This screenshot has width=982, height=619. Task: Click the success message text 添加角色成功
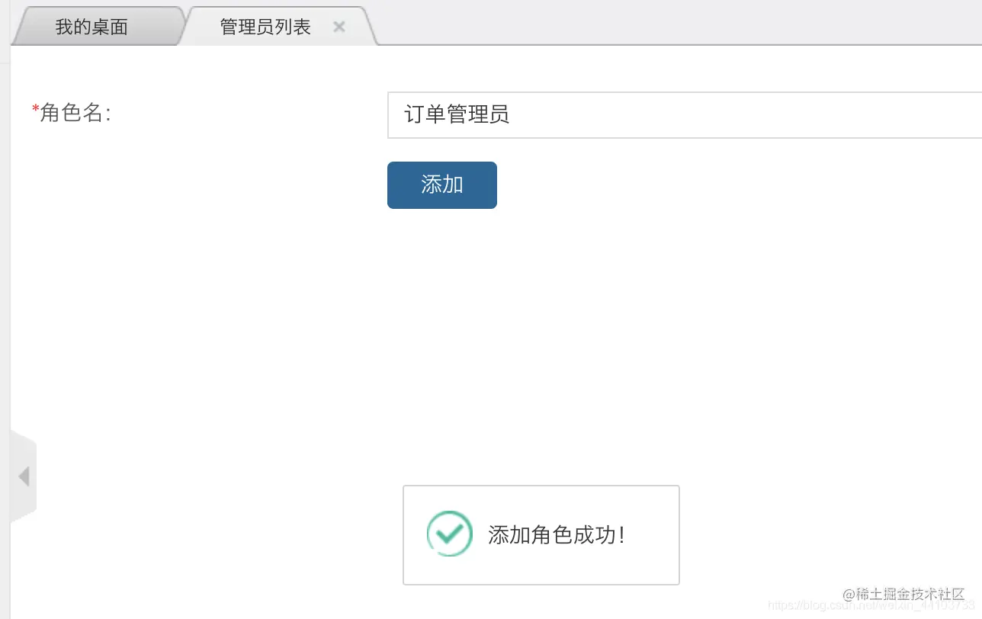click(556, 535)
